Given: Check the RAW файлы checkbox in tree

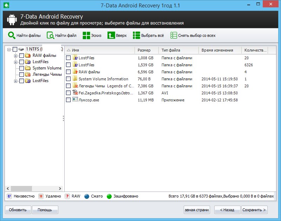Looking at the screenshot, I should click(21, 56).
